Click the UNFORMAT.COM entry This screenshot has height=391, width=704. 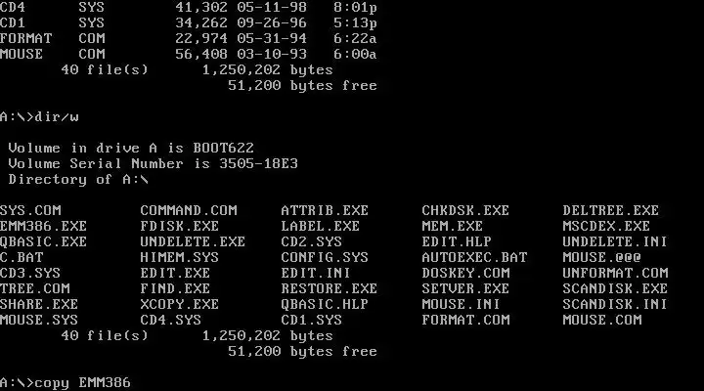pyautogui.click(x=615, y=273)
